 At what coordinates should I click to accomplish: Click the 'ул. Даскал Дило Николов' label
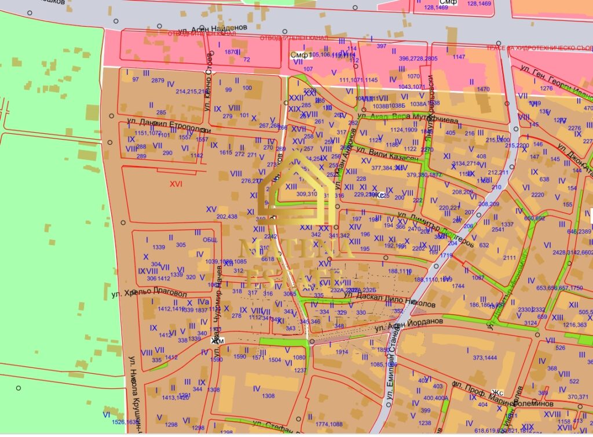pos(390,300)
